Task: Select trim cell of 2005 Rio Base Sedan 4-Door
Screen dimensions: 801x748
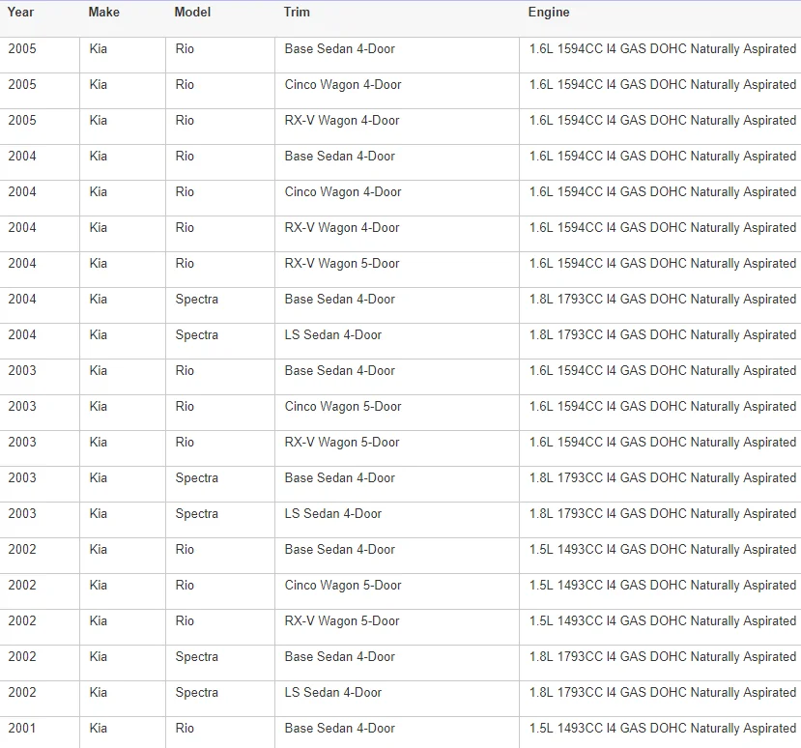Action: point(397,55)
